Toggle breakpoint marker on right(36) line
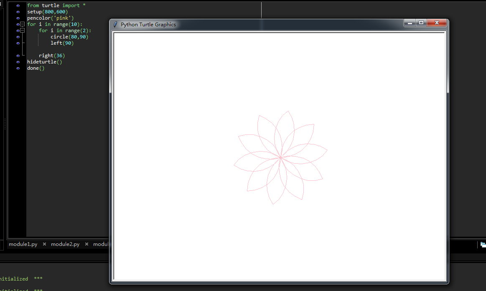Image resolution: width=486 pixels, height=291 pixels. click(18, 56)
